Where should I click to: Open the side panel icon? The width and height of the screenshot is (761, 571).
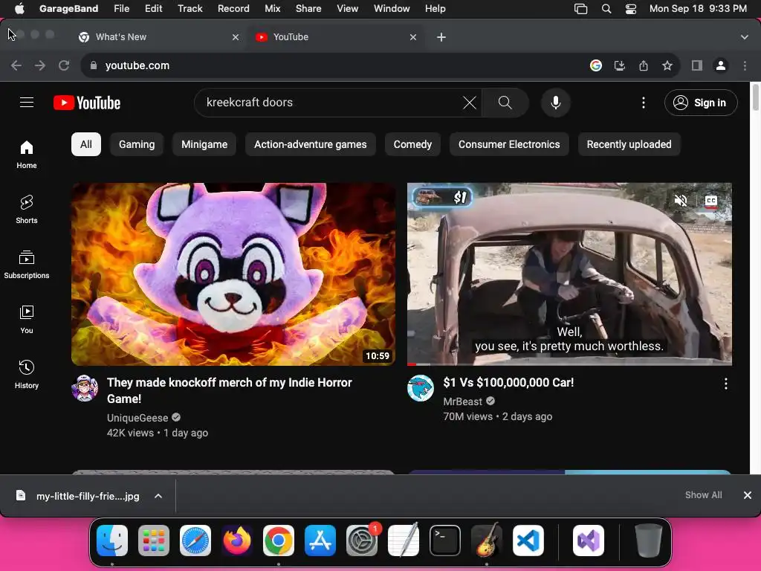pos(697,65)
